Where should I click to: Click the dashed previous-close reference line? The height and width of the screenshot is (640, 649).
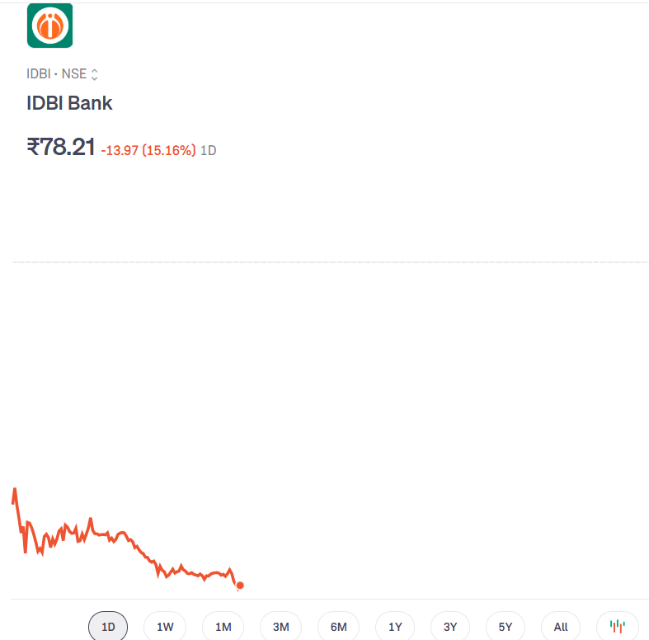click(x=330, y=262)
